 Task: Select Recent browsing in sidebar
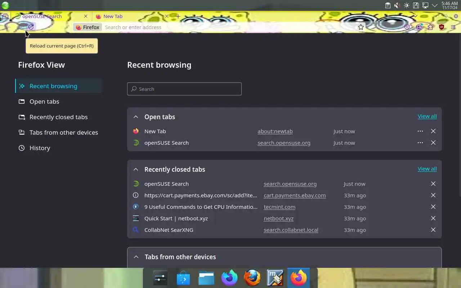[59, 86]
